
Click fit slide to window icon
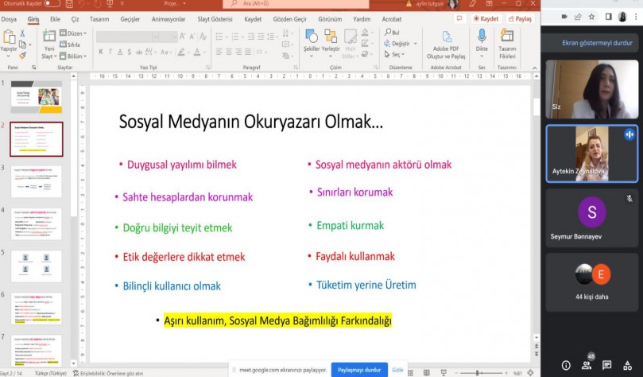point(531,373)
